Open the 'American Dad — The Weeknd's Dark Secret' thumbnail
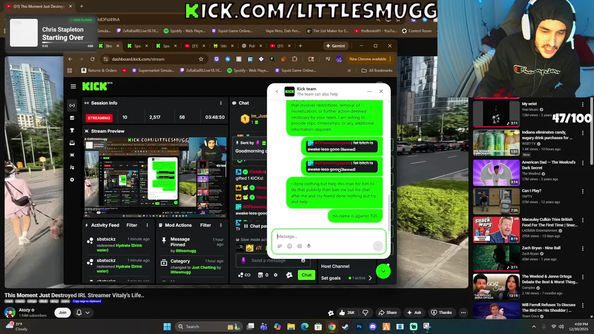 (x=496, y=172)
